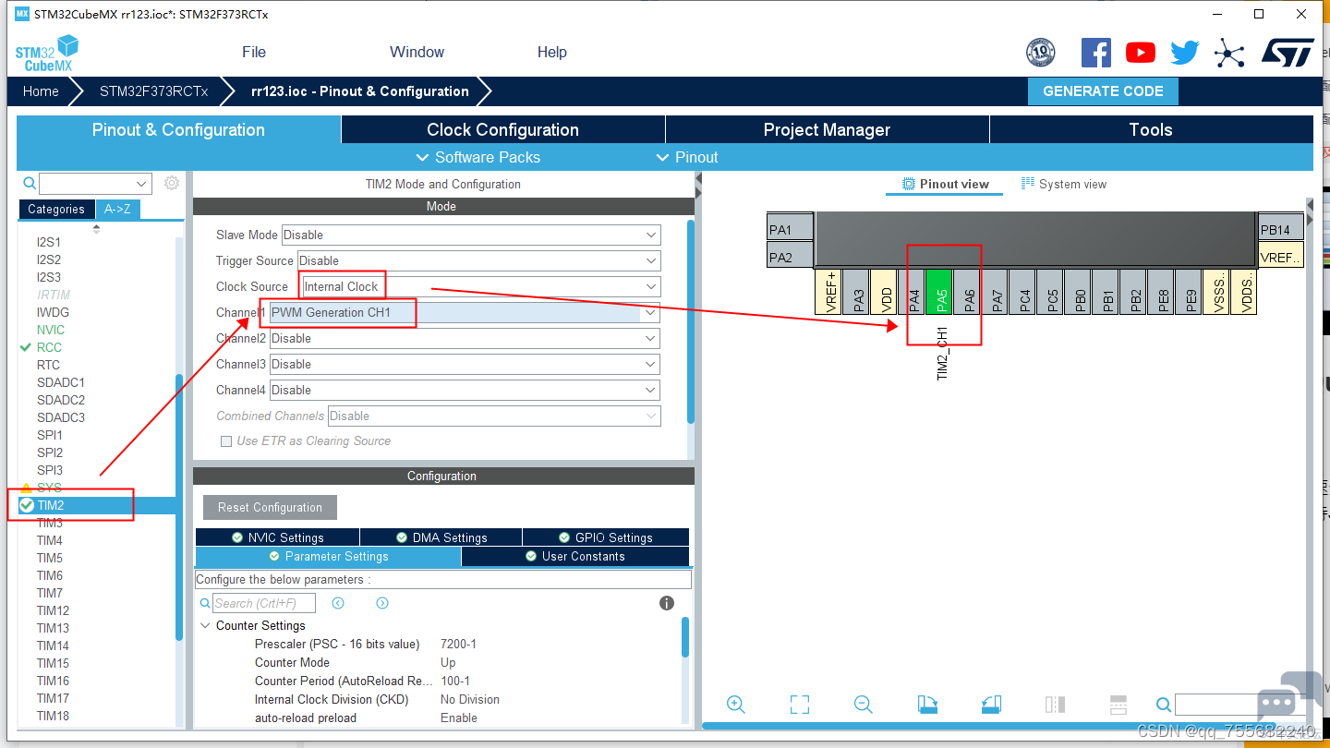Toggle Use ETR as Clearing Source checkbox
This screenshot has width=1330, height=748.
click(226, 441)
